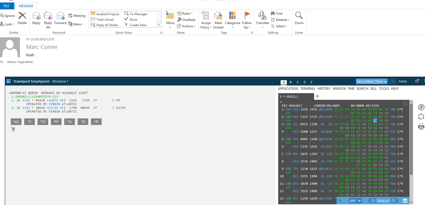Image resolution: width=425 pixels, height=205 pixels.
Task: Forward this message
Action: pos(60,18)
